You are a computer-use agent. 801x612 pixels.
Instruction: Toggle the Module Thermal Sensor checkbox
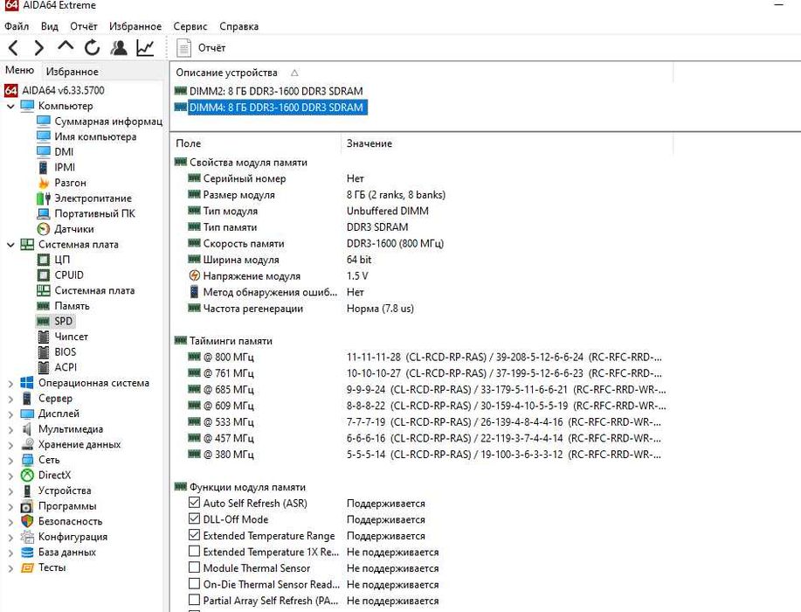194,568
